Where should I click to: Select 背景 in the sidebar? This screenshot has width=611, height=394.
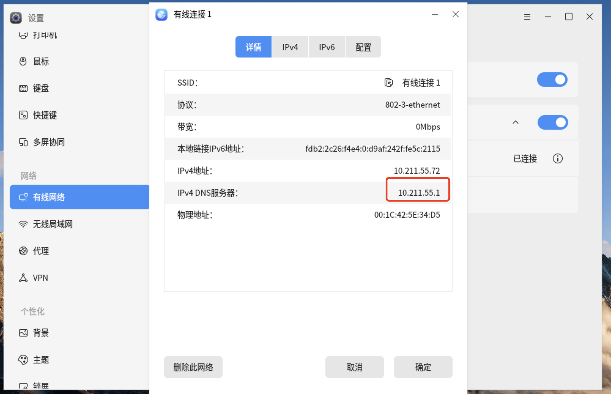41,333
